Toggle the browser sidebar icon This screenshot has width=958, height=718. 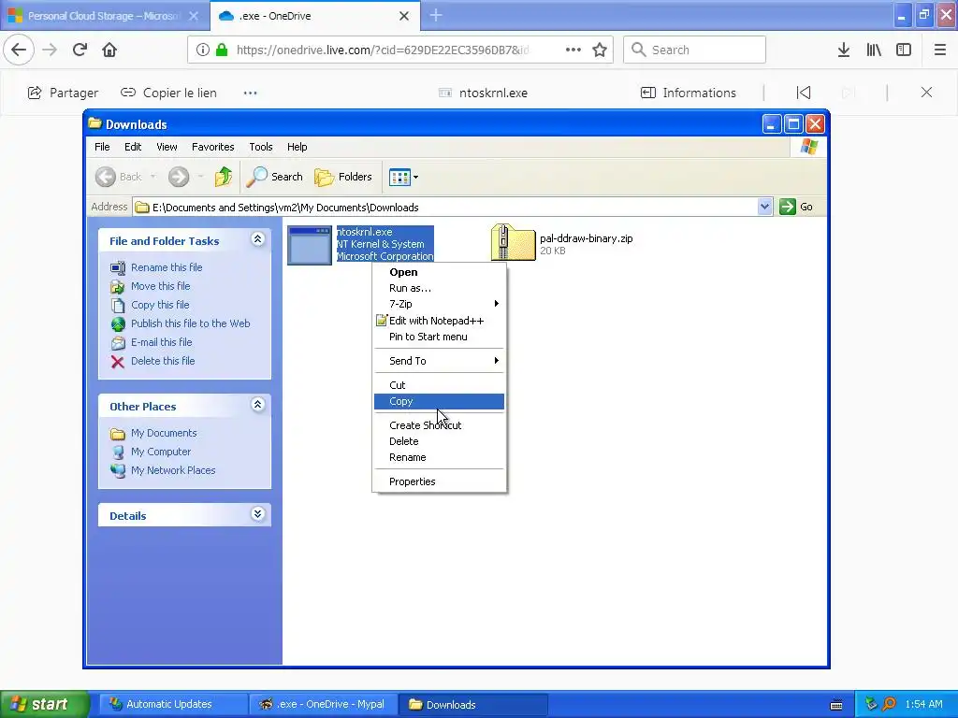(x=904, y=50)
